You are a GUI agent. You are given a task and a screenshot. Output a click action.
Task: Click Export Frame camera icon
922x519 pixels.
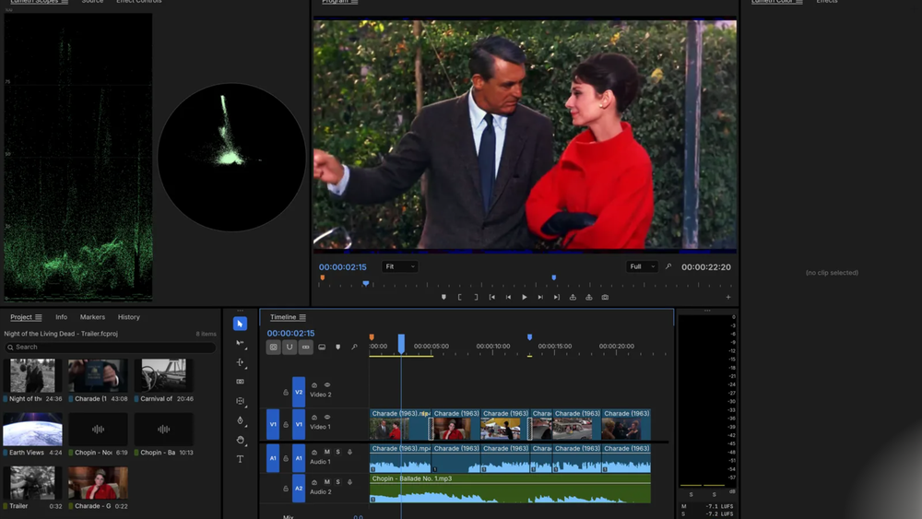605,298
